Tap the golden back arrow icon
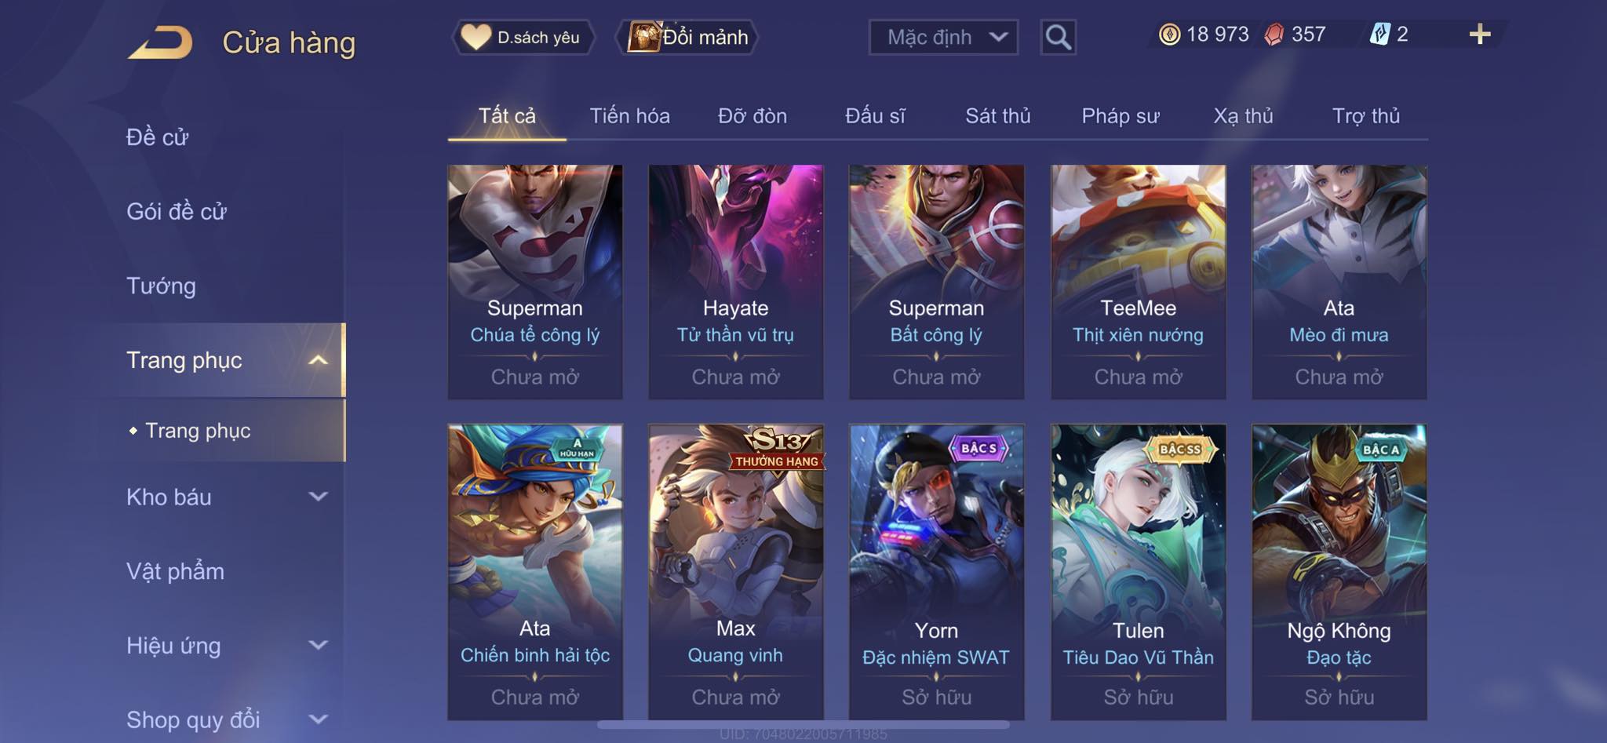The image size is (1607, 743). click(161, 42)
